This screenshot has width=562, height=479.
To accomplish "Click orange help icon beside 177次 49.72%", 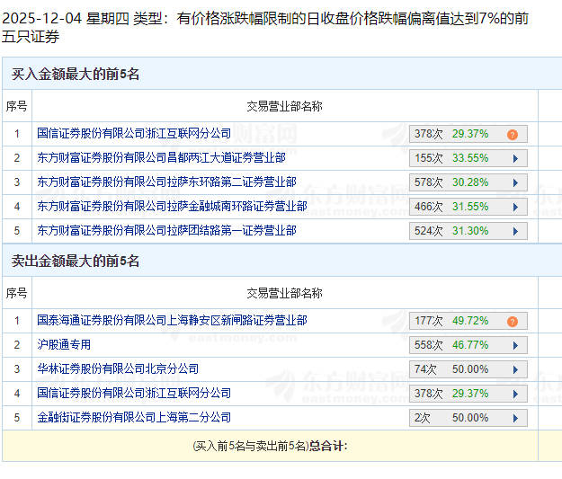I will [x=513, y=322].
